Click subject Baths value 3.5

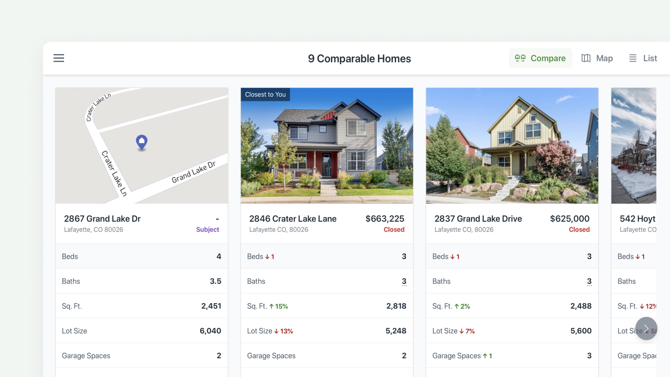(216, 281)
